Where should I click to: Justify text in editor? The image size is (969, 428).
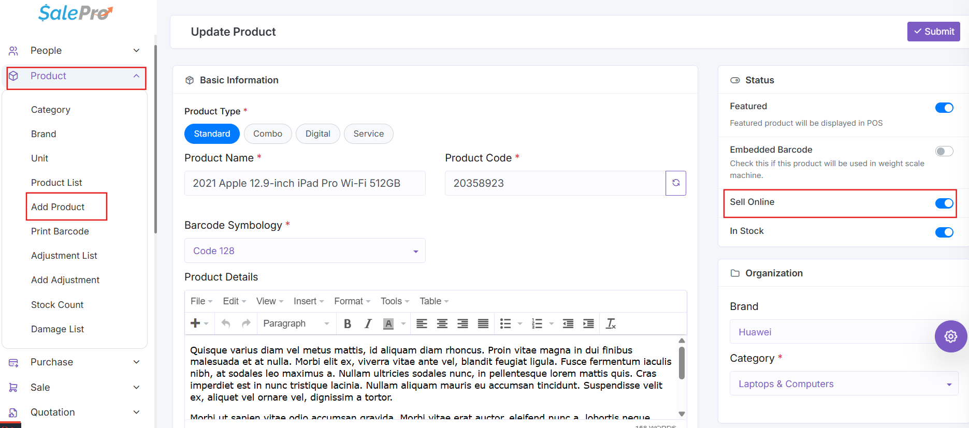point(483,323)
